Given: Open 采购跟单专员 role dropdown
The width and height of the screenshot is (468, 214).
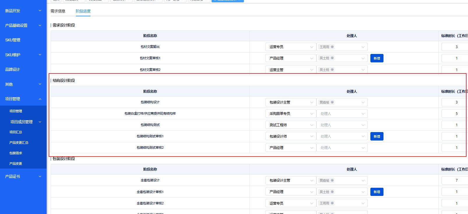Looking at the screenshot, I should 291,114.
